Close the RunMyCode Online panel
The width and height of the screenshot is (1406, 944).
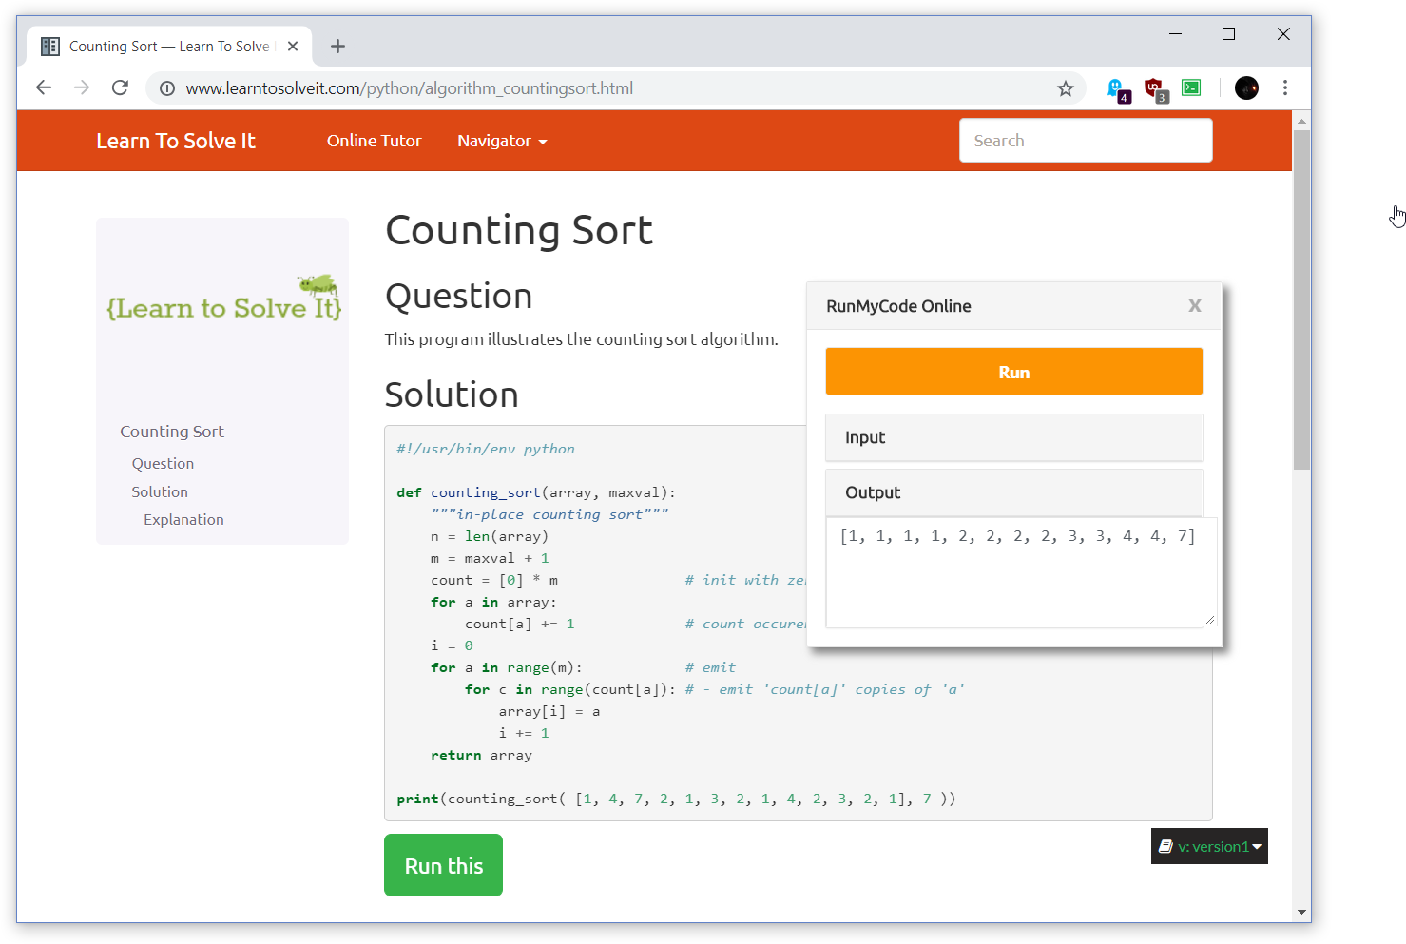(1195, 305)
